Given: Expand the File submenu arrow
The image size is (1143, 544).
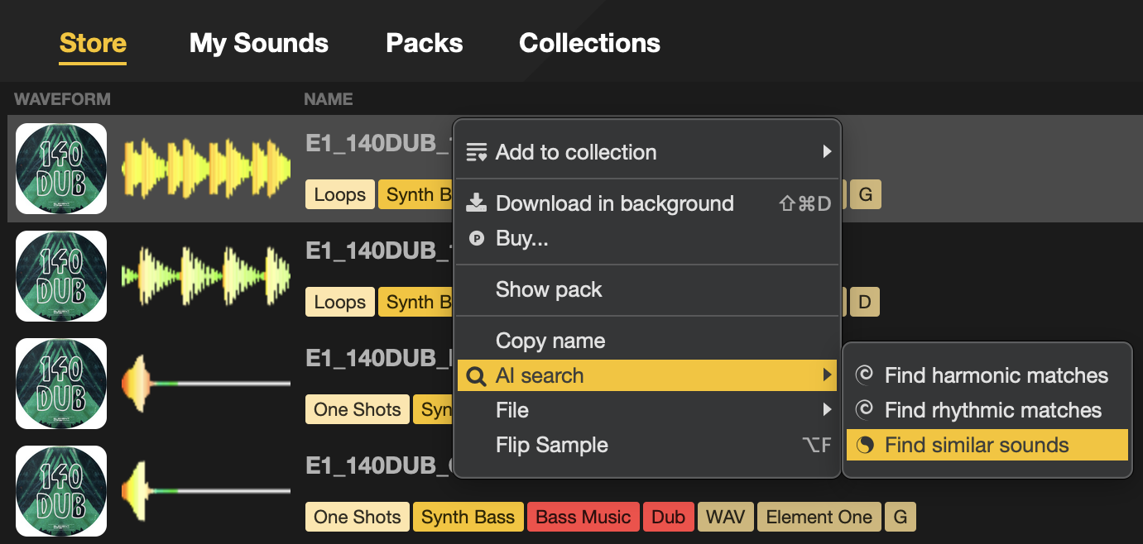Looking at the screenshot, I should tap(826, 409).
